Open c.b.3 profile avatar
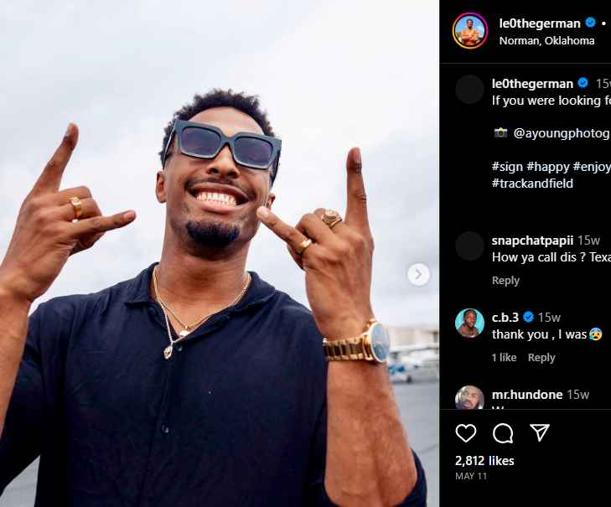Image resolution: width=611 pixels, height=507 pixels. point(469,323)
